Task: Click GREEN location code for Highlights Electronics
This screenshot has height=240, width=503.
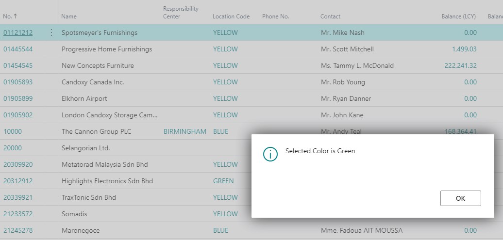Action: coord(223,181)
